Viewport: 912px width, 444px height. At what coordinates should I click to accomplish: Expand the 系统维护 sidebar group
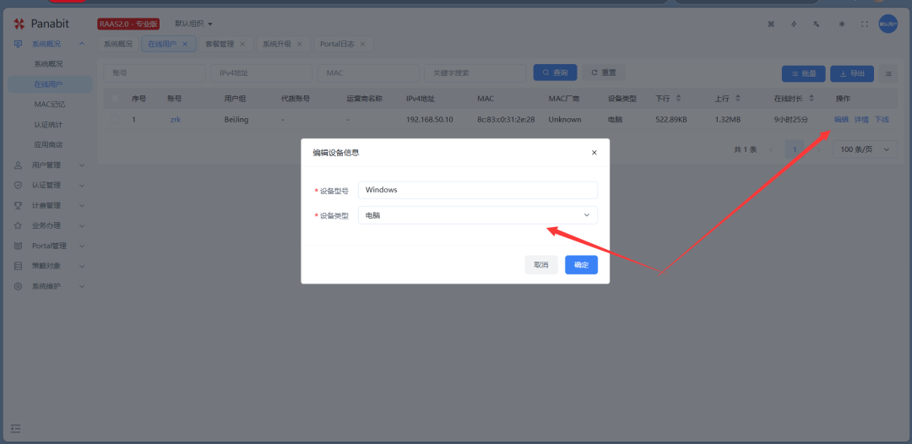tap(50, 286)
